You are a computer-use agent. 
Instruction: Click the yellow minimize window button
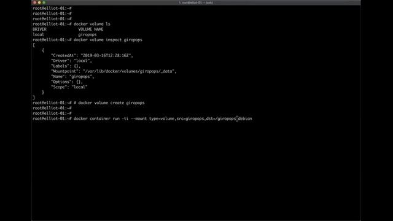(39, 2)
